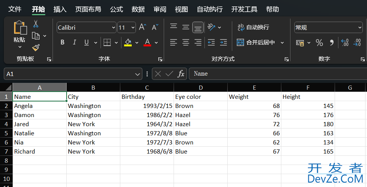Select column C header

(x=147, y=88)
